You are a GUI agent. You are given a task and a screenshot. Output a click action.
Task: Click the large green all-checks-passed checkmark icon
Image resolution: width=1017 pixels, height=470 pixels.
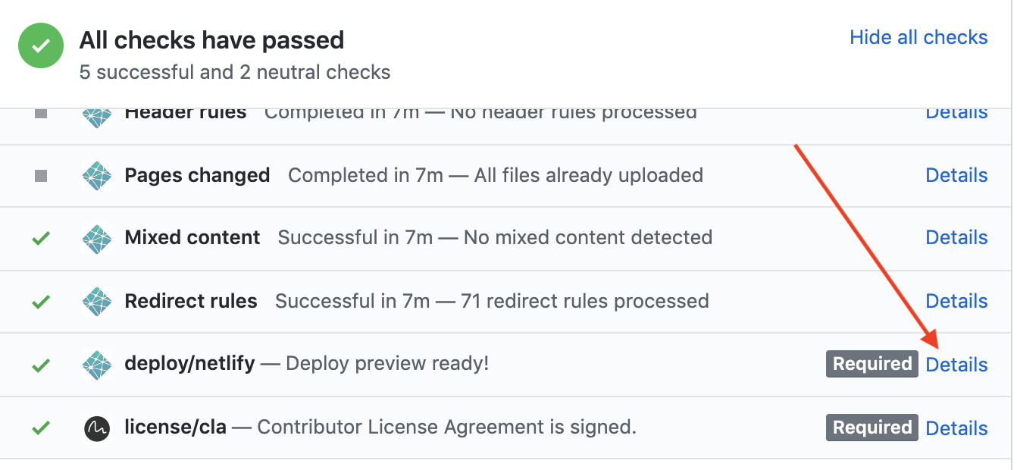click(x=42, y=45)
